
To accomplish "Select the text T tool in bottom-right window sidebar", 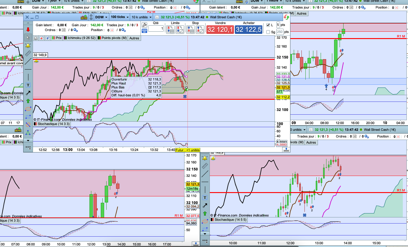I will [205, 198].
